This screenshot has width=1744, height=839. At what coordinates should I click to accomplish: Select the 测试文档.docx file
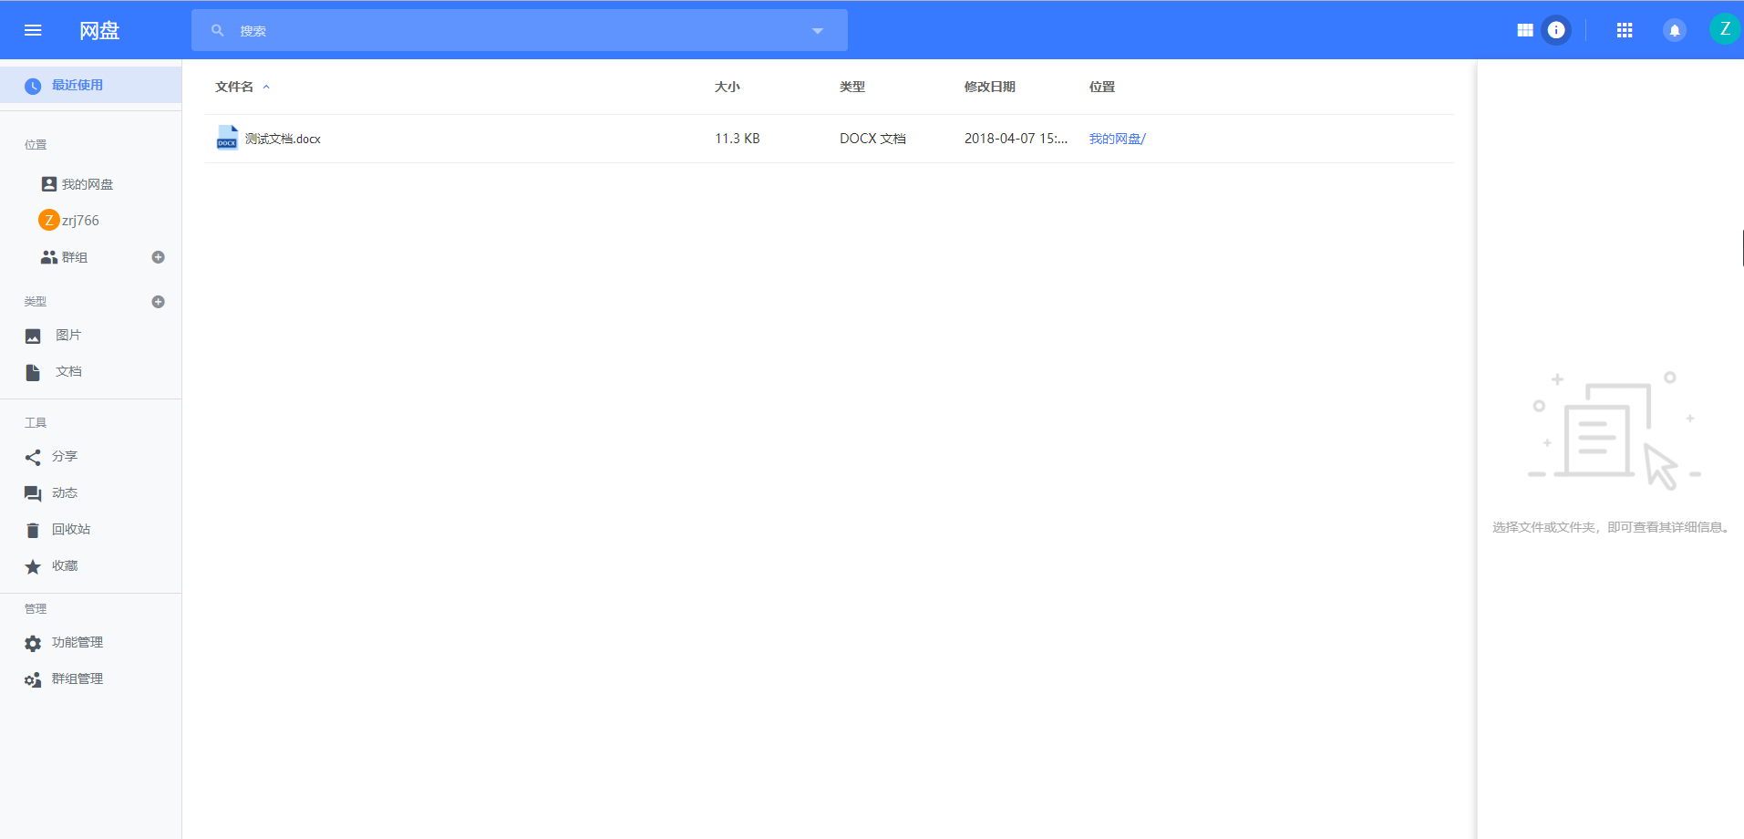[x=283, y=139]
